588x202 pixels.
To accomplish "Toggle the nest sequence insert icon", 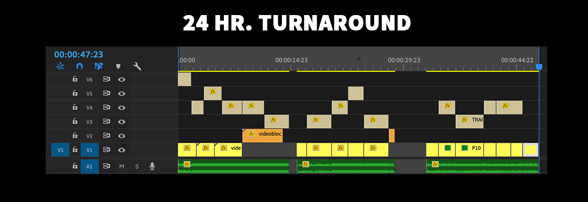I will pos(60,66).
